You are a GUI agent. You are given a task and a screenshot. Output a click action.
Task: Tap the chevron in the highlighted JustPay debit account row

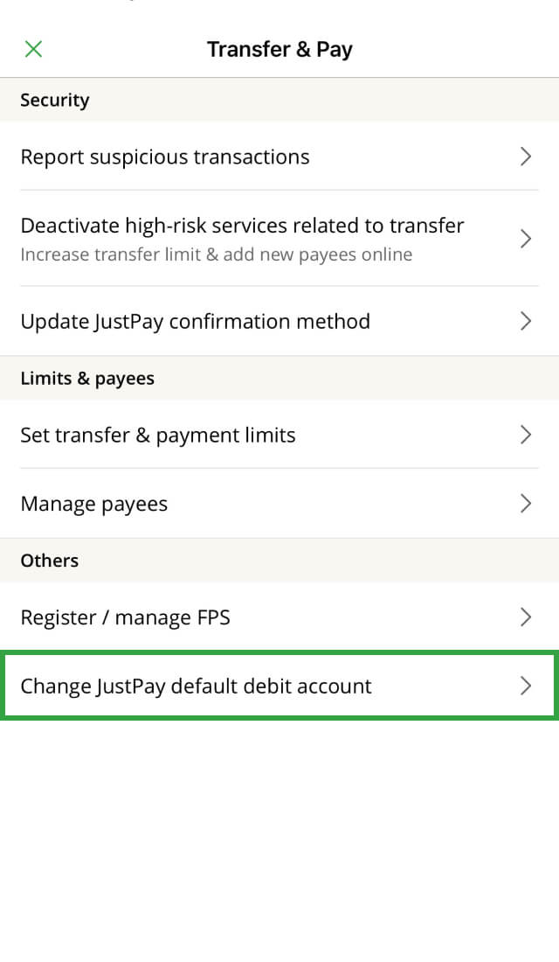(x=525, y=686)
